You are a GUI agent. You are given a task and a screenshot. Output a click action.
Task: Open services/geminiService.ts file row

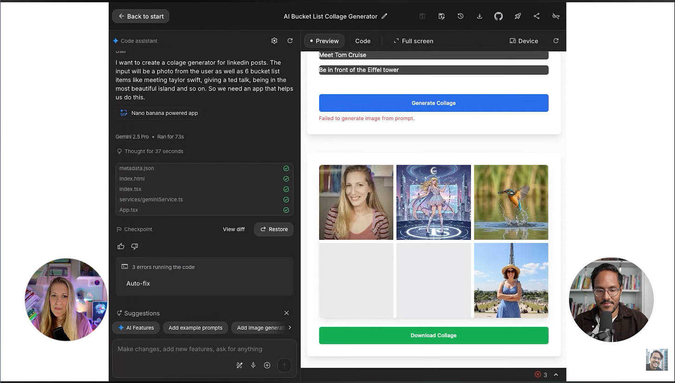click(x=204, y=199)
